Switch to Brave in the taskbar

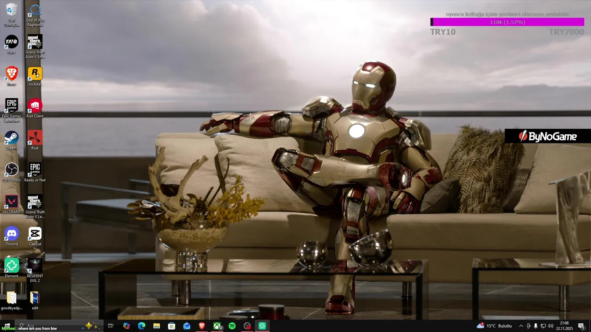(202, 326)
